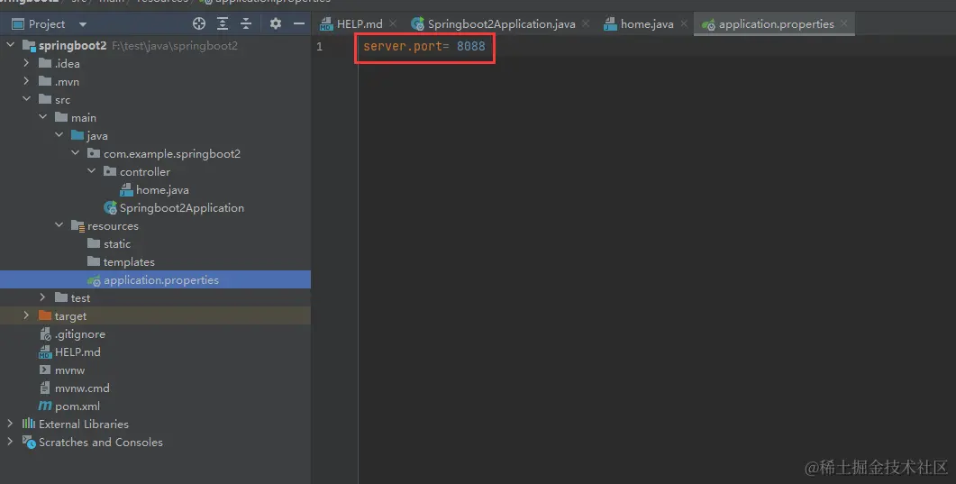
Task: Expand the test folder
Action: (x=42, y=297)
